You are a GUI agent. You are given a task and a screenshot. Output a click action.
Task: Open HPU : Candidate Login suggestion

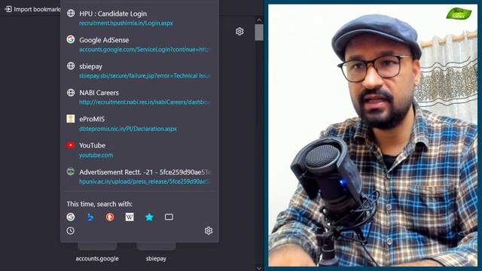[139, 18]
